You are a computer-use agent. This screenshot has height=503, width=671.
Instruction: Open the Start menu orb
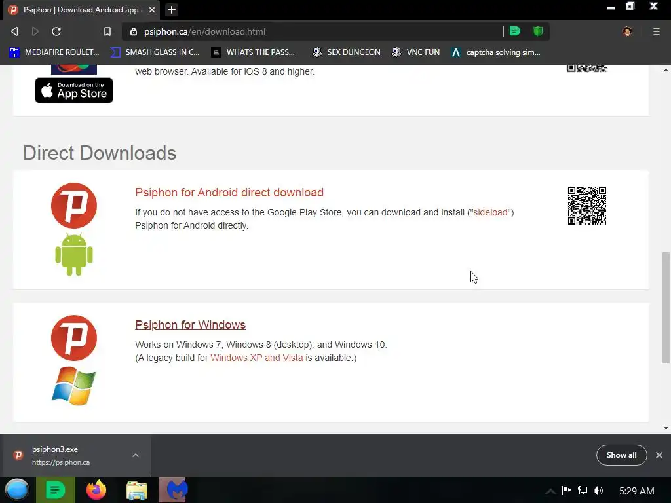click(17, 490)
